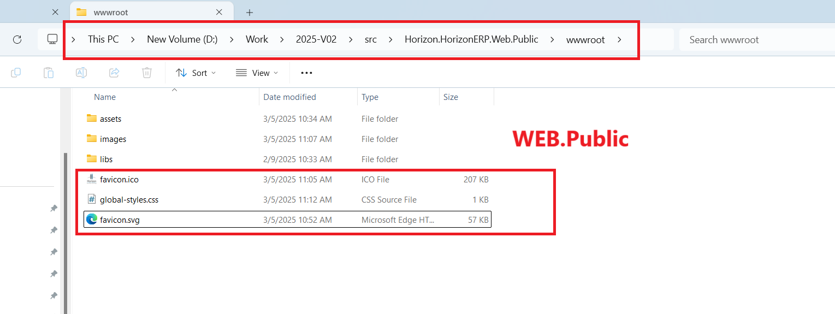Expand chevron after New Volume (D:)

(232, 39)
